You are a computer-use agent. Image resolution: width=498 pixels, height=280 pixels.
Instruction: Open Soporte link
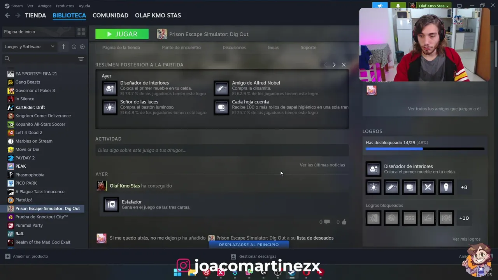tap(309, 47)
